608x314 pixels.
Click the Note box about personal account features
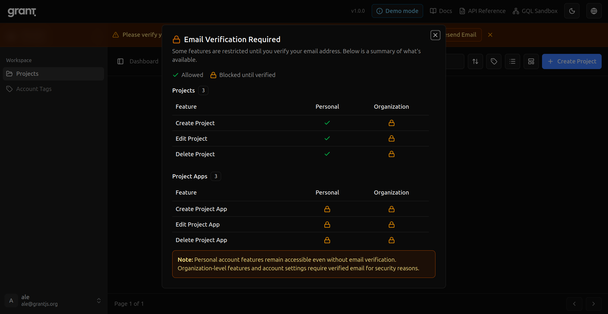click(x=304, y=264)
